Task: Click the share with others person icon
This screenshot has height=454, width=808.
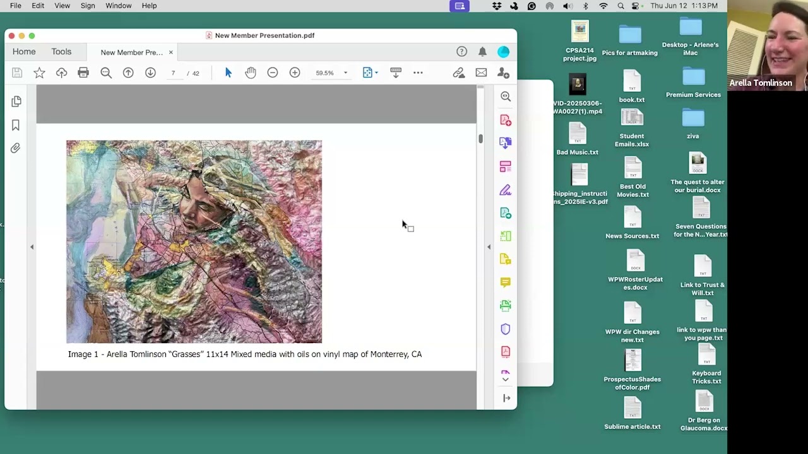Action: coord(503,73)
